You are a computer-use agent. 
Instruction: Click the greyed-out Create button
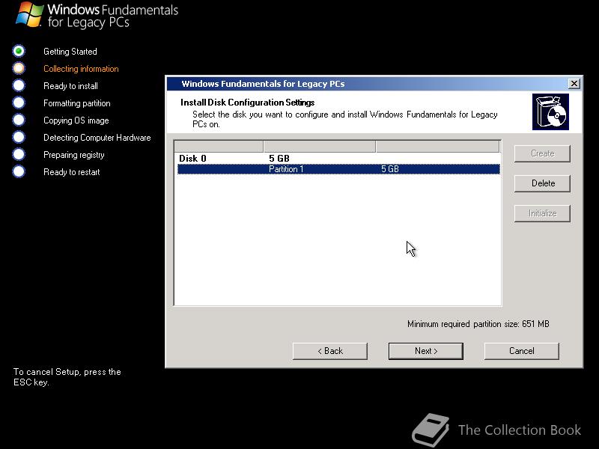[542, 153]
